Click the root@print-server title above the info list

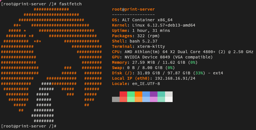point(133,10)
